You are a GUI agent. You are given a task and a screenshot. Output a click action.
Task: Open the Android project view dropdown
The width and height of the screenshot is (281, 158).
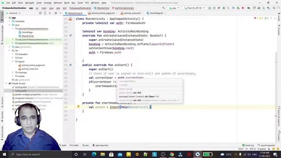pos(13,13)
